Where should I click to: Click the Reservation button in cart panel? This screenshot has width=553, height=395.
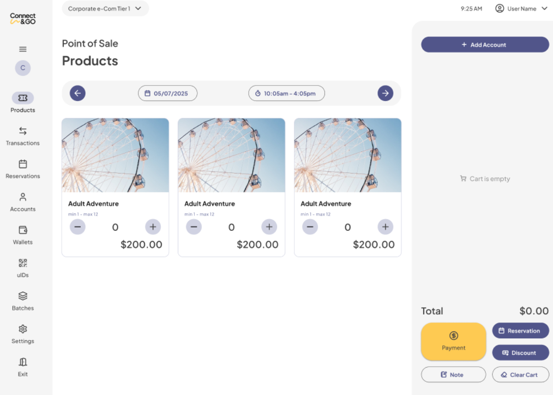pyautogui.click(x=521, y=331)
